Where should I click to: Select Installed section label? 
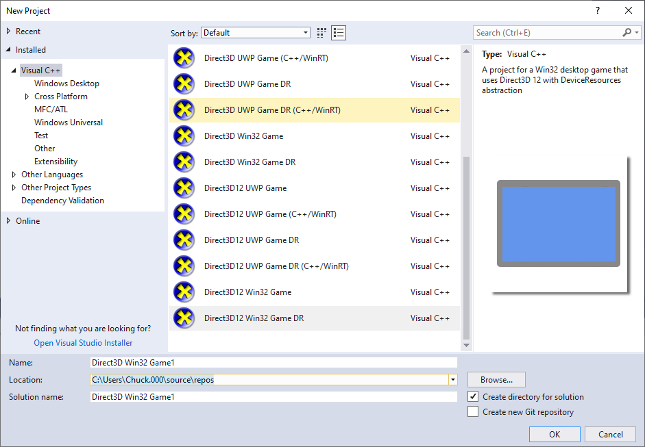point(30,50)
